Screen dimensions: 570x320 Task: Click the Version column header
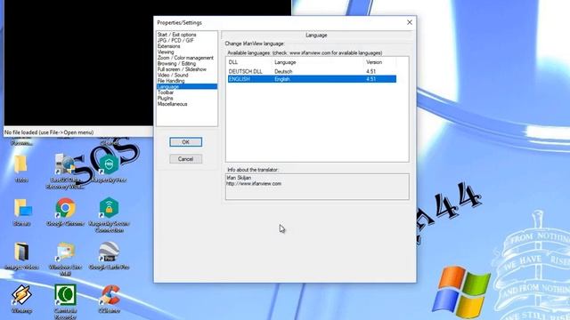tap(374, 62)
